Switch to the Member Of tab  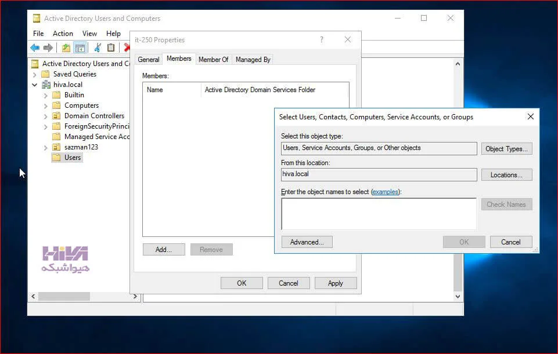214,60
